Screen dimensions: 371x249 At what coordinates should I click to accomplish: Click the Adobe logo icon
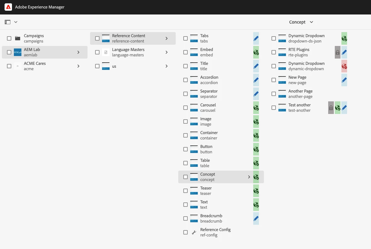point(8,7)
